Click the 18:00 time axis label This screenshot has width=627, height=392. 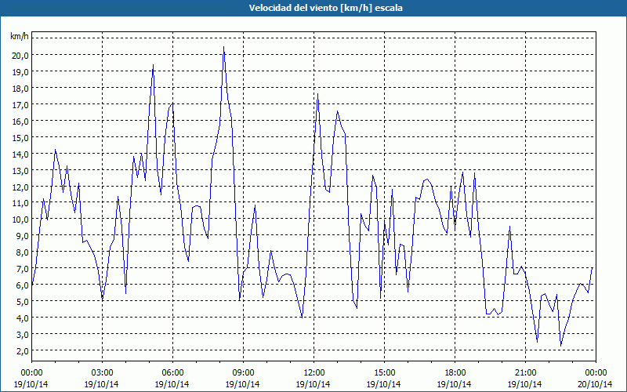click(x=455, y=373)
